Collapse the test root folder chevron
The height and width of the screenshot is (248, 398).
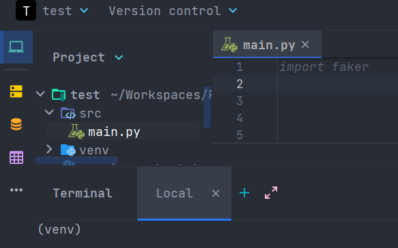[x=40, y=94]
